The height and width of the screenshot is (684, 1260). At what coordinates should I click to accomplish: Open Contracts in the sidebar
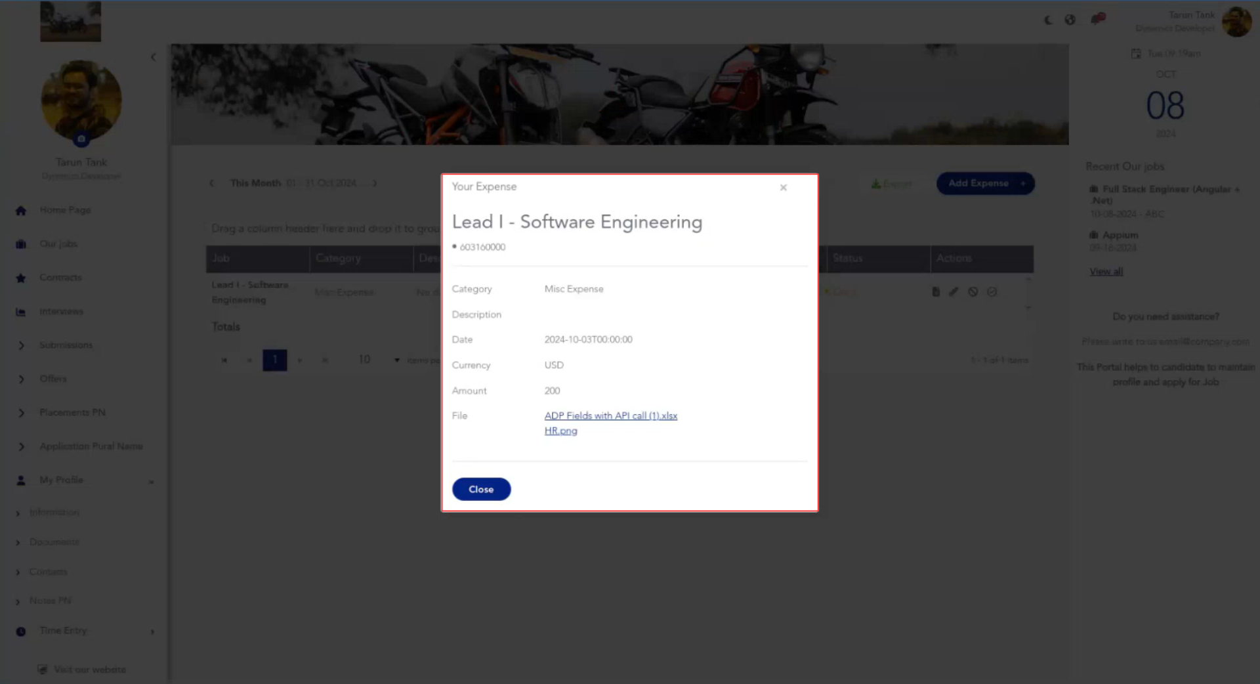click(x=60, y=278)
